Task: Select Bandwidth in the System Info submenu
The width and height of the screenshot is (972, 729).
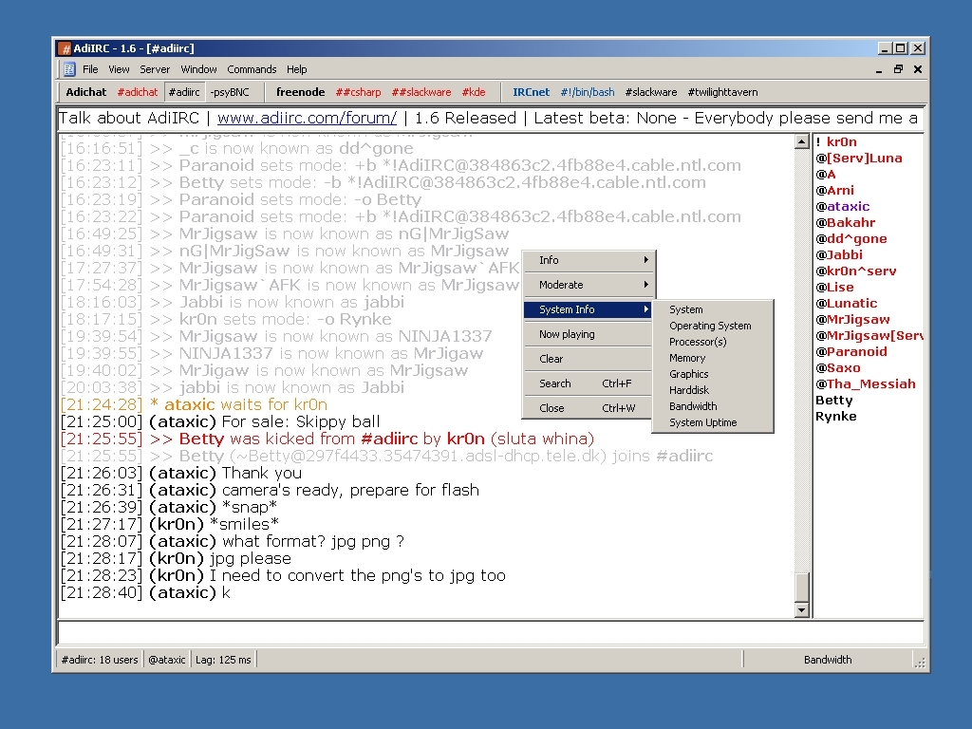Action: 713,406
